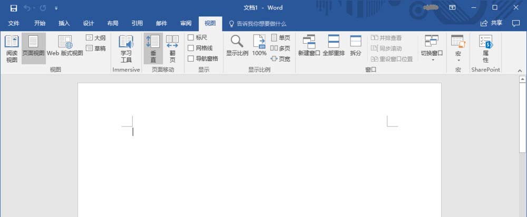This screenshot has height=217, width=527.
Task: Open a new window (新建窗口)
Action: (x=309, y=46)
